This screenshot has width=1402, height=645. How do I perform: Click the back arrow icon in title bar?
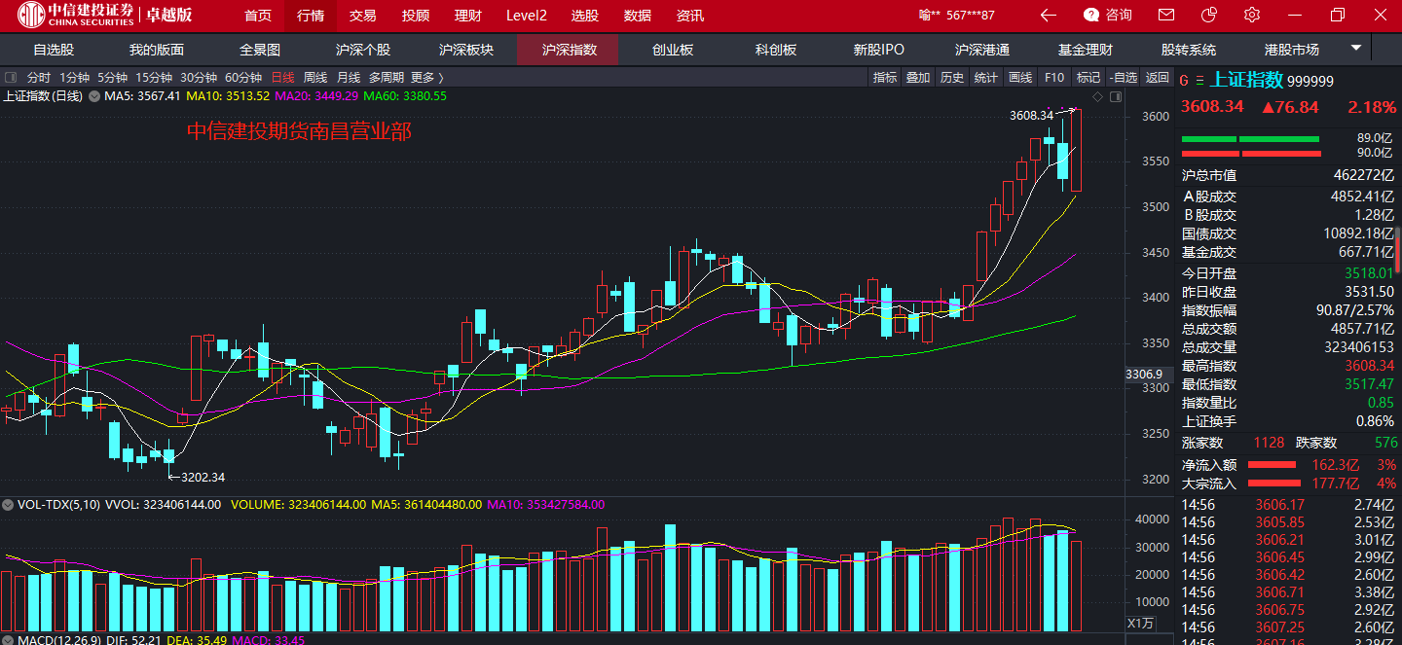1048,16
